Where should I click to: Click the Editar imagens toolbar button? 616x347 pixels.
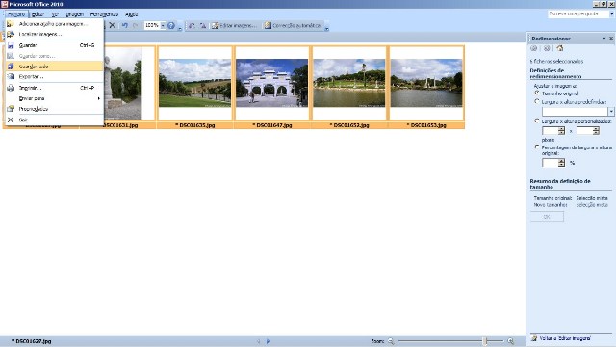pyautogui.click(x=234, y=26)
